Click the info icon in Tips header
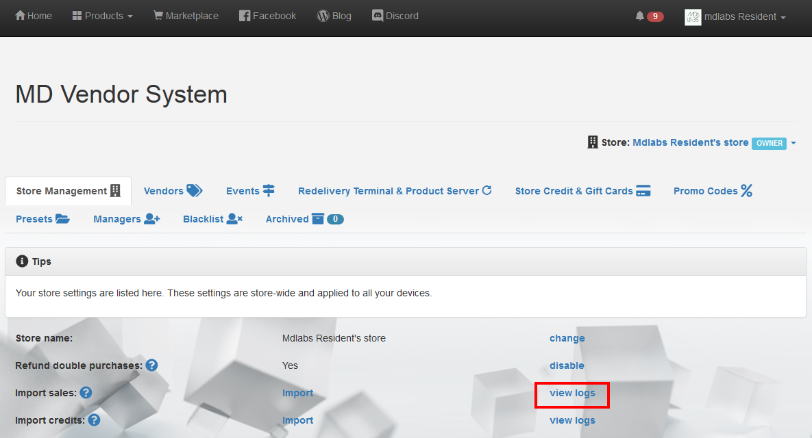 point(22,261)
